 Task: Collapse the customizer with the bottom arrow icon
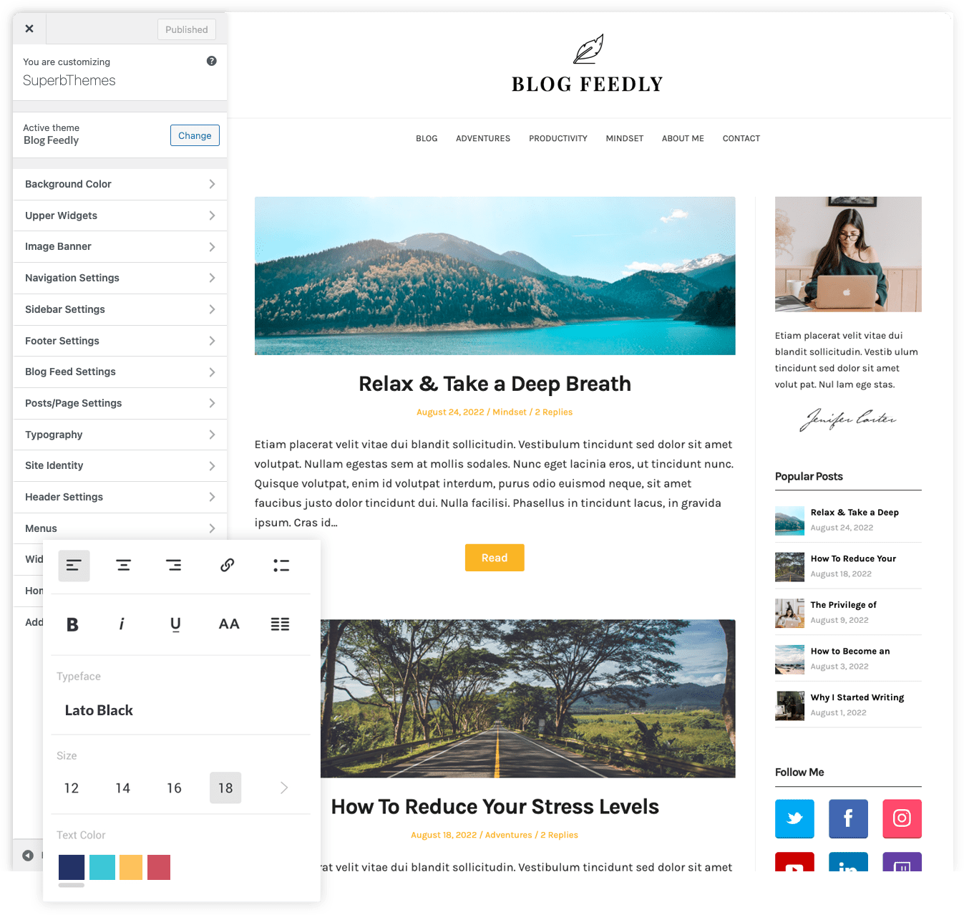(x=28, y=856)
